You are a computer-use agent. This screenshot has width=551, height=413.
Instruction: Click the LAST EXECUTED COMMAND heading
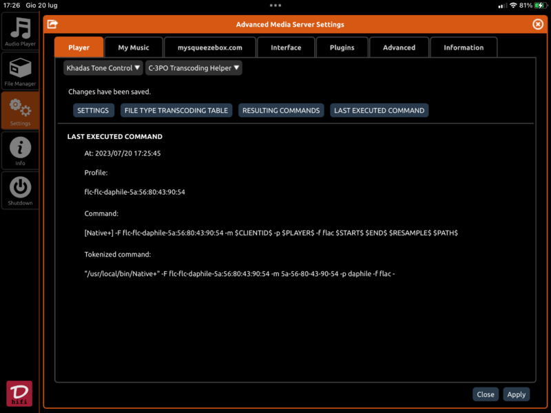point(115,136)
